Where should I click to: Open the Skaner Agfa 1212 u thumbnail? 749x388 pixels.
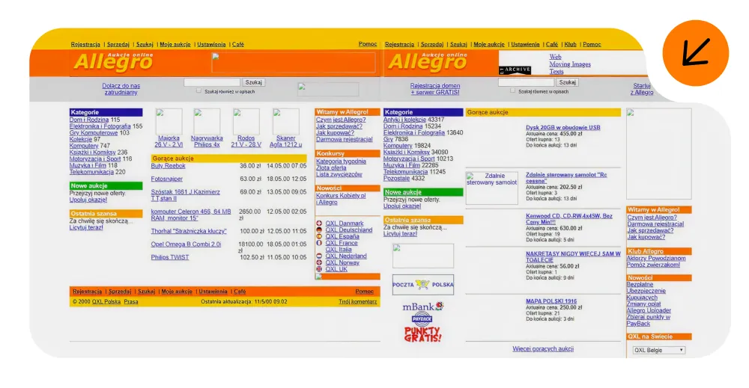tap(285, 122)
